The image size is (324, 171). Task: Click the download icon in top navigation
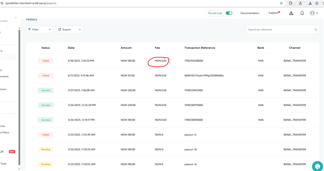click(x=291, y=13)
